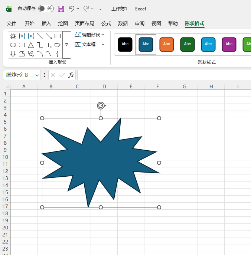Viewport: 251px width, 255px height.
Task: Expand the Name Box dropdown arrow
Action: coord(37,75)
